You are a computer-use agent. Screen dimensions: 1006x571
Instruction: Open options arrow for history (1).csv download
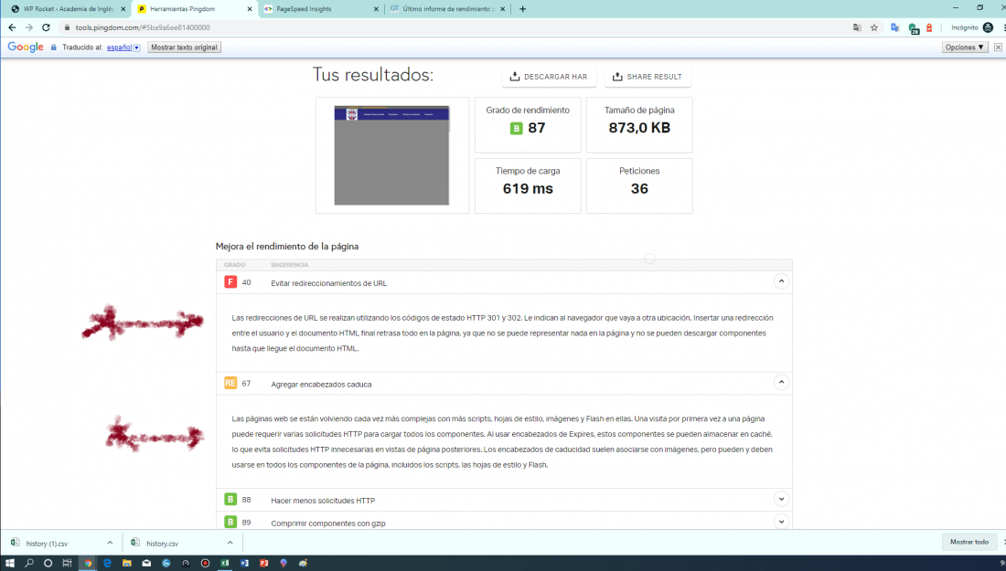pyautogui.click(x=110, y=543)
